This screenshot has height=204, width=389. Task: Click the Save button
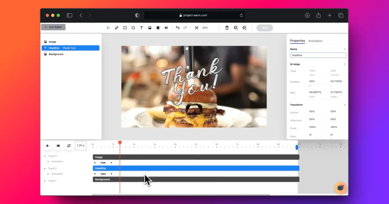[265, 28]
